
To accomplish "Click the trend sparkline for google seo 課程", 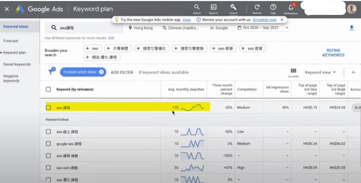I will 192,144.
